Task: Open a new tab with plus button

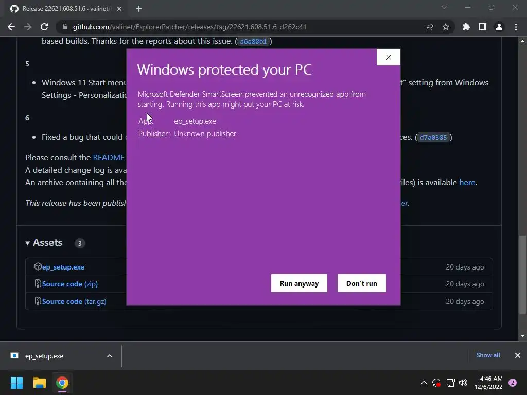Action: (139, 9)
